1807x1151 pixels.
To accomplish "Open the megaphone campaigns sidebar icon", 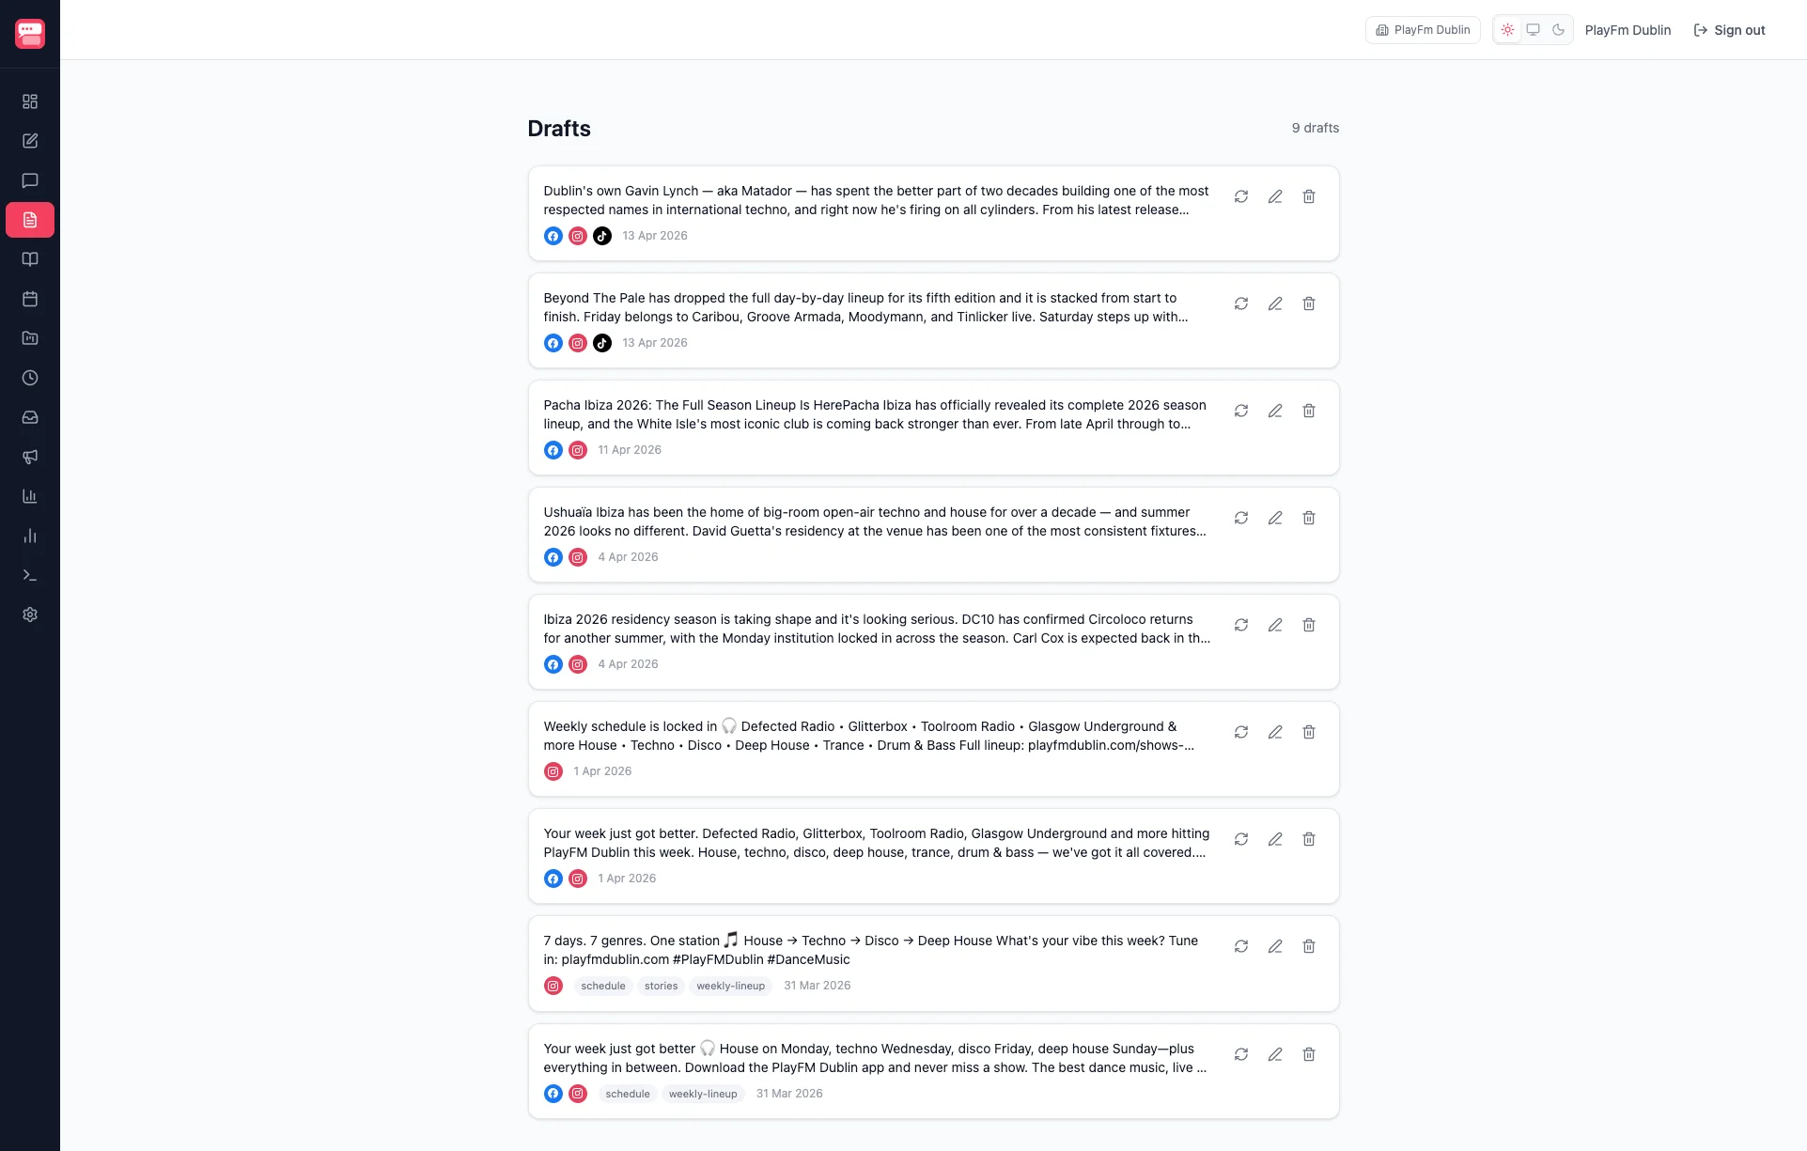I will point(30,457).
